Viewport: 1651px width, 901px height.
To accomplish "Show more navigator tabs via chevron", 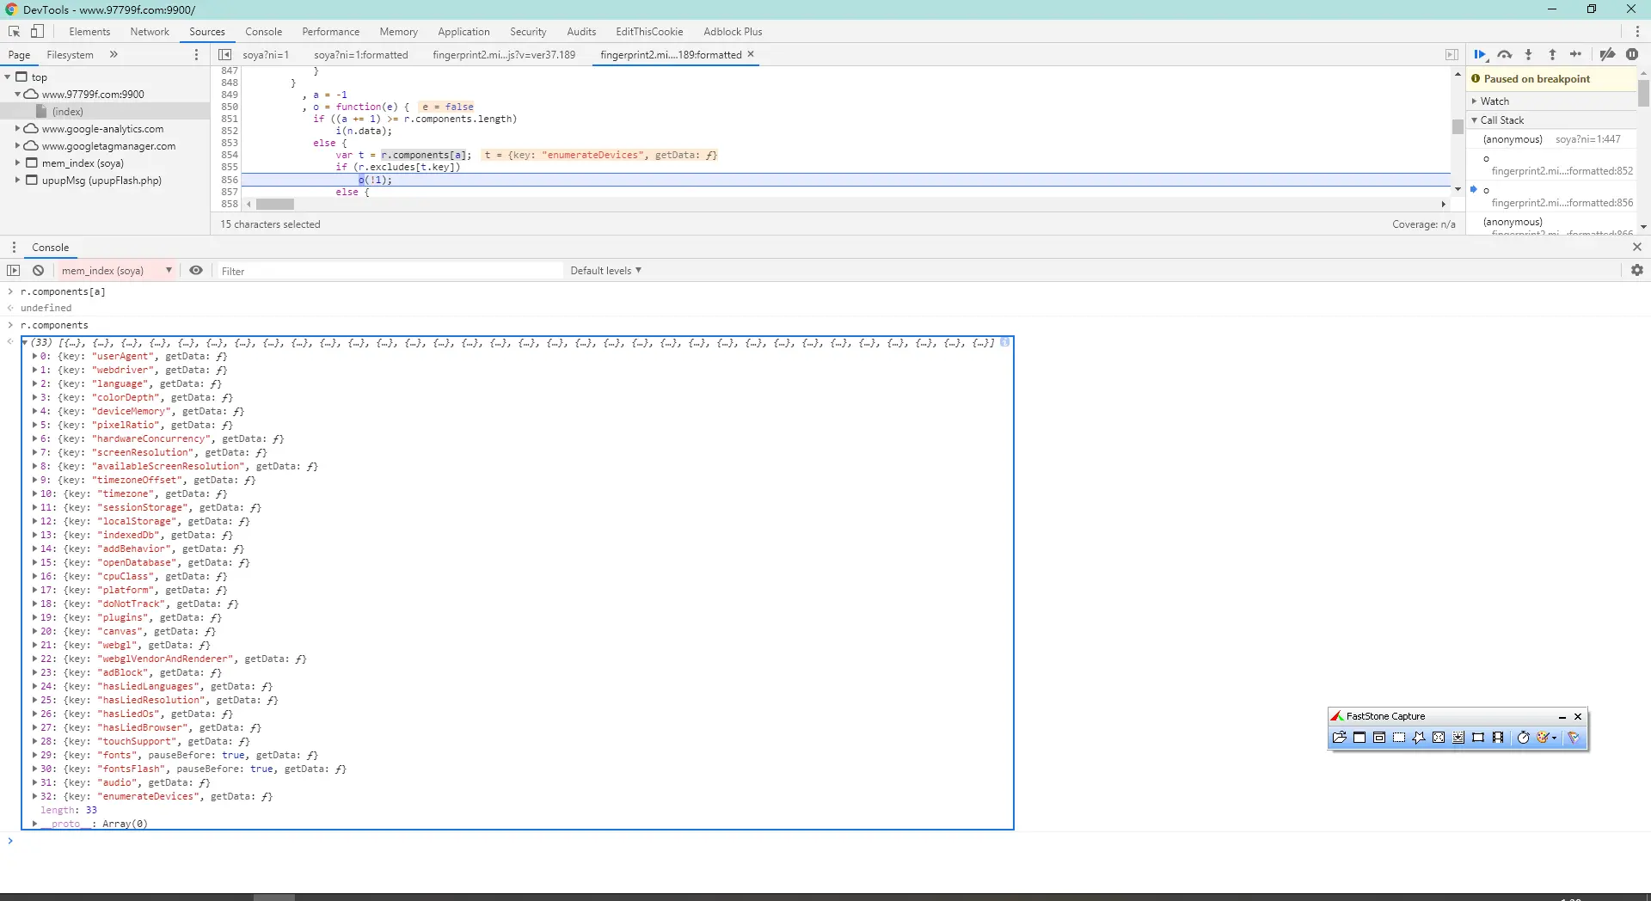I will pos(114,54).
